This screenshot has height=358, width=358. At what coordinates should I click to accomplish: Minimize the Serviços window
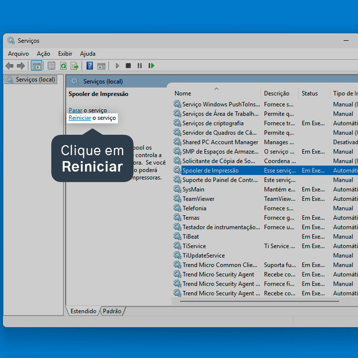tap(346, 41)
